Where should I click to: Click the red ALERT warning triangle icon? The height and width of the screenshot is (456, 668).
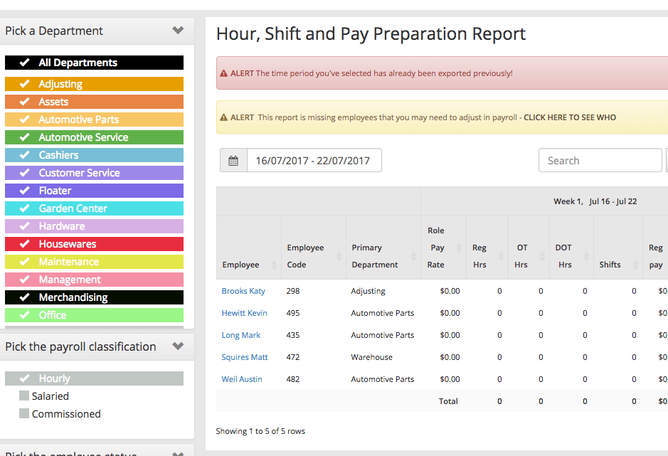(224, 73)
